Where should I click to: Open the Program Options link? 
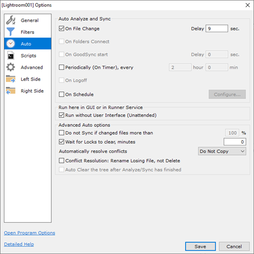click(x=30, y=233)
